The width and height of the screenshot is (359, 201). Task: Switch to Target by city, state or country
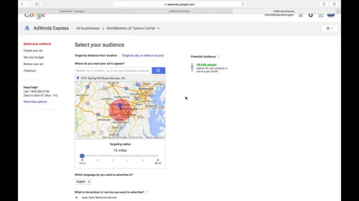click(143, 56)
